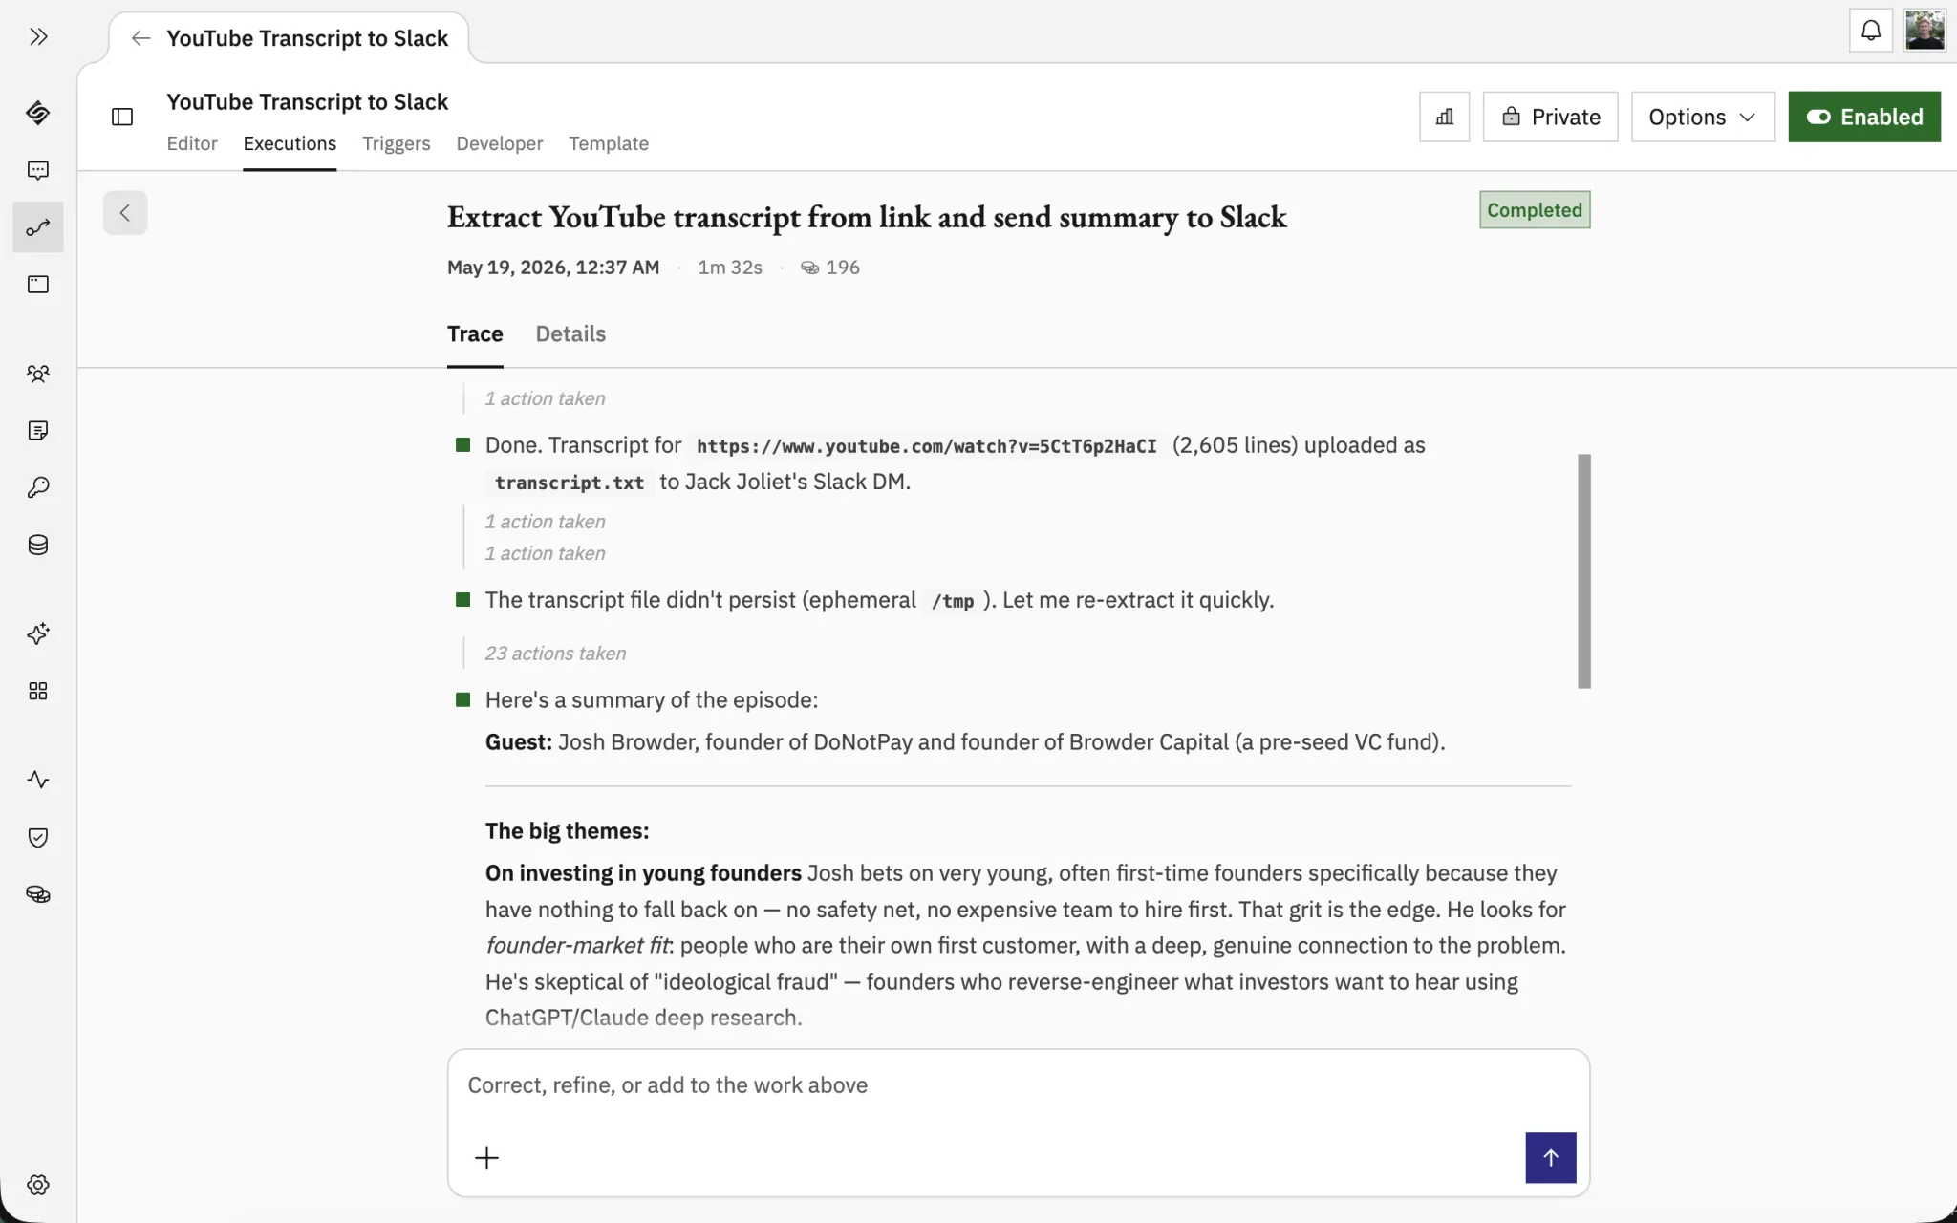
Task: Open the Options dropdown
Action: coord(1702,117)
